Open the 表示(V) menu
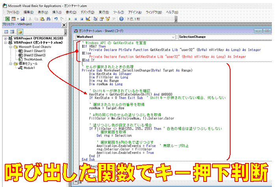275x187 pixels. (x=43, y=12)
